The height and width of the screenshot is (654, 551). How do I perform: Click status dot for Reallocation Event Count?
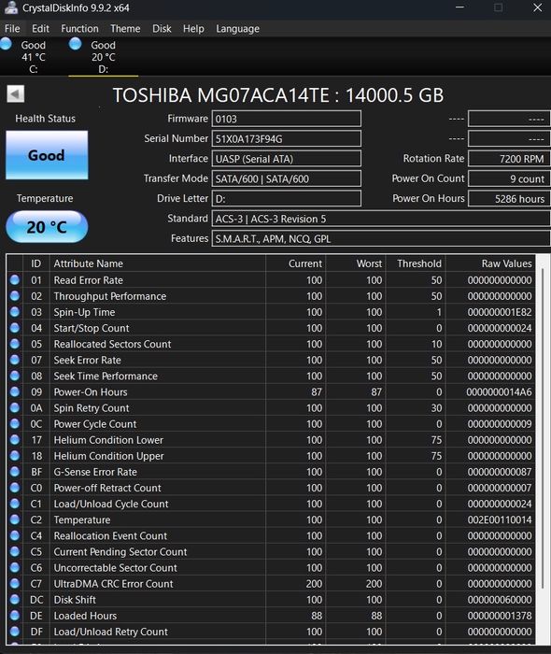tap(15, 535)
